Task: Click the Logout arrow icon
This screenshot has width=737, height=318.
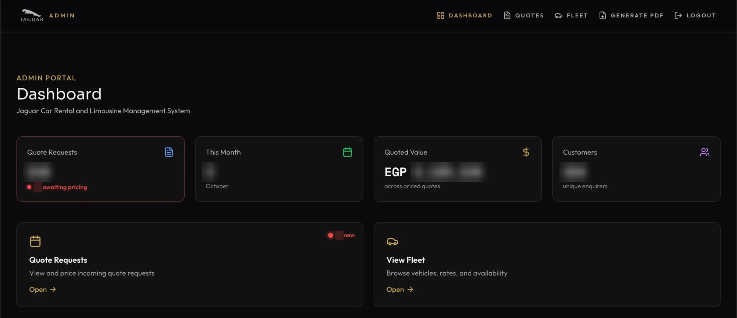Action: click(x=678, y=15)
